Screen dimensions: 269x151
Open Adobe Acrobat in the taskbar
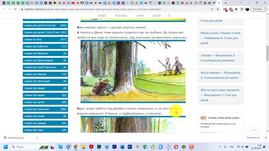pos(91,147)
